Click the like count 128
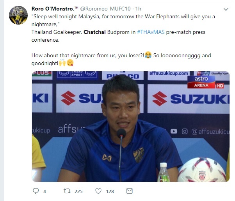The image size is (235, 201). (110, 191)
